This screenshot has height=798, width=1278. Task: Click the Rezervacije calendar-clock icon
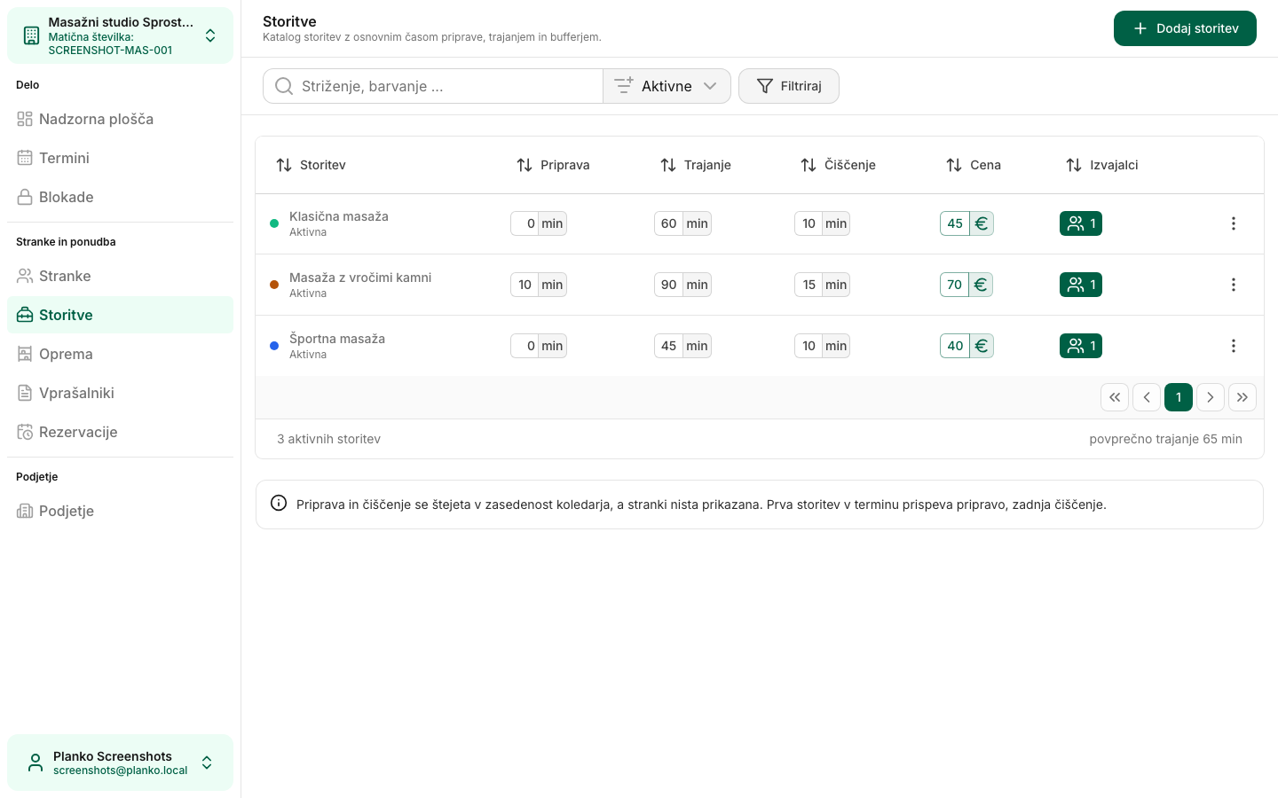[25, 432]
